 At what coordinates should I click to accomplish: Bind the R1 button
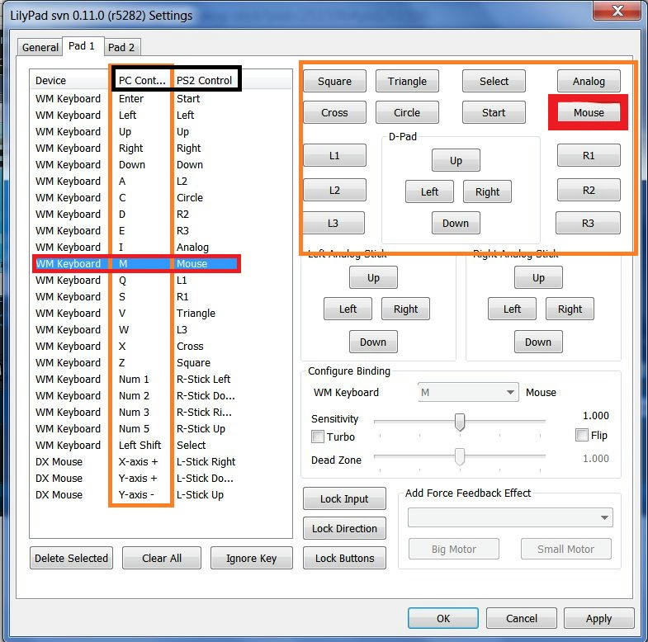coord(589,155)
